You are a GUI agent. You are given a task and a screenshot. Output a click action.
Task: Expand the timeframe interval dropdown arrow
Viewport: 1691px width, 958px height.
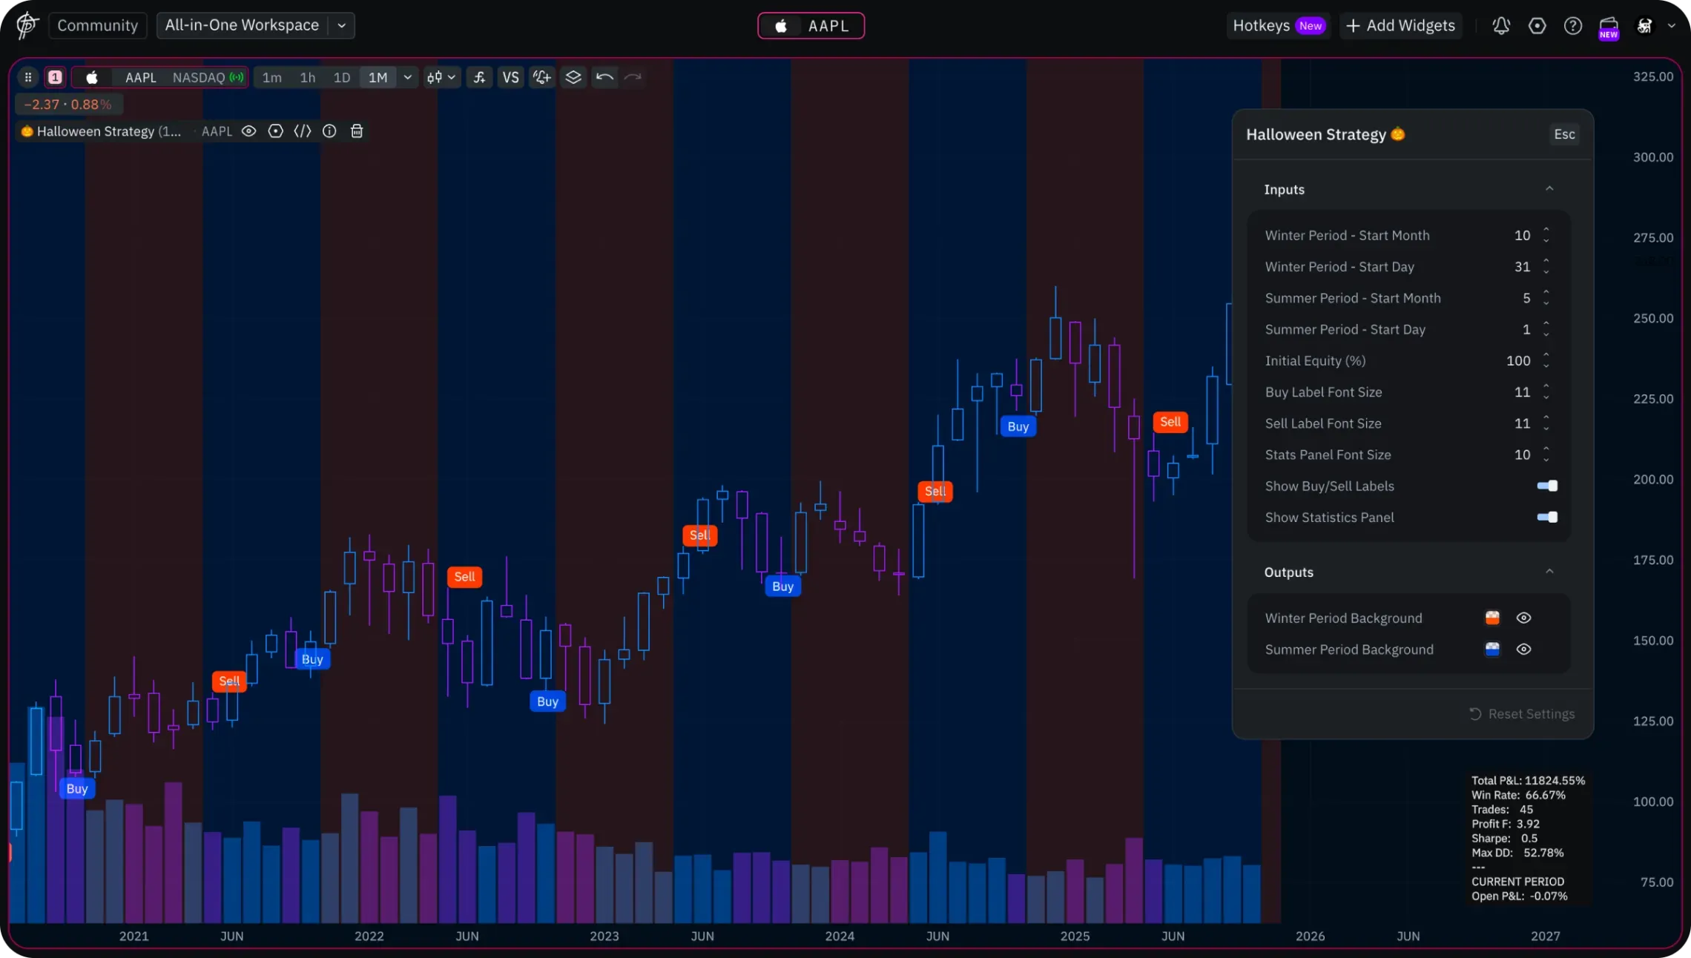tap(407, 77)
